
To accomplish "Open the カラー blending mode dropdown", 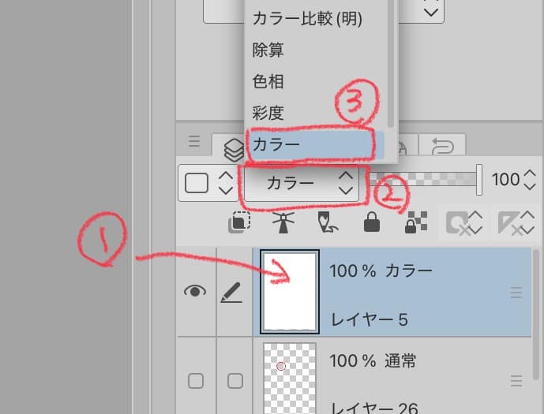I will point(302,183).
